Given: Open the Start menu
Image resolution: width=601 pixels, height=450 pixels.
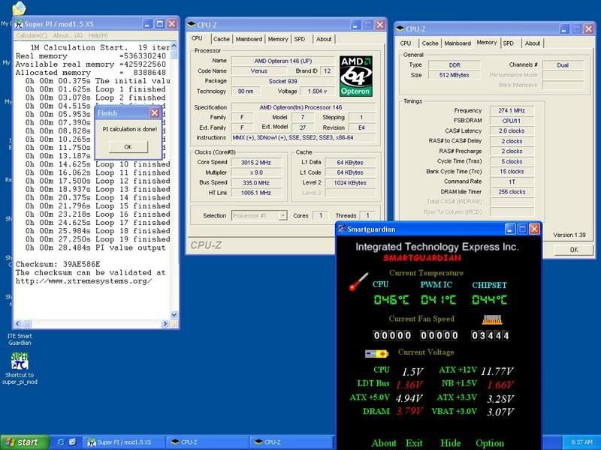Looking at the screenshot, I should click(25, 442).
